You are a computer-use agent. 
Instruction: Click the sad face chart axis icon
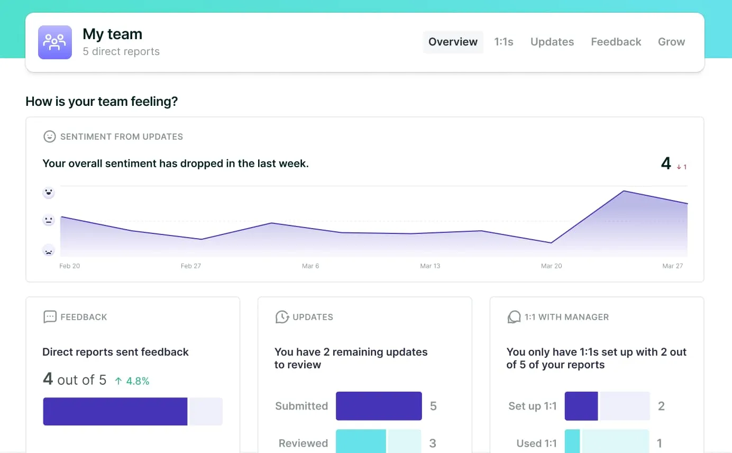(x=49, y=250)
